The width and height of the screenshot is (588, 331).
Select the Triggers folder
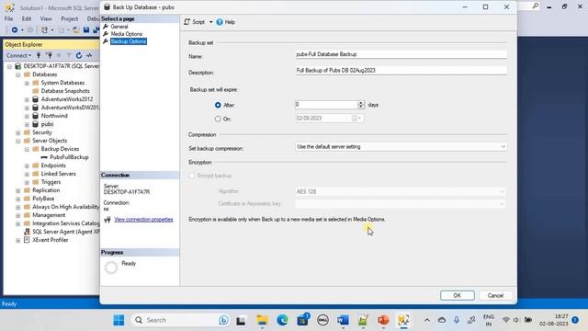pos(51,182)
